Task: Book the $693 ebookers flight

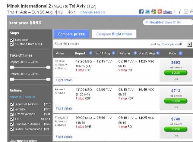Action: pos(176,73)
